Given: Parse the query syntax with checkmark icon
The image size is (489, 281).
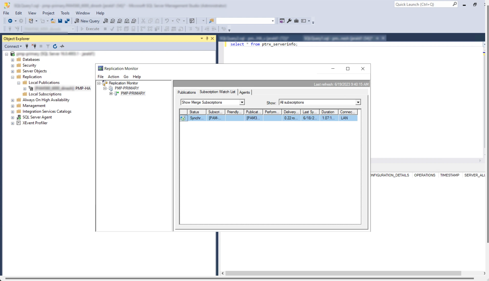Looking at the screenshot, I should coord(112,29).
